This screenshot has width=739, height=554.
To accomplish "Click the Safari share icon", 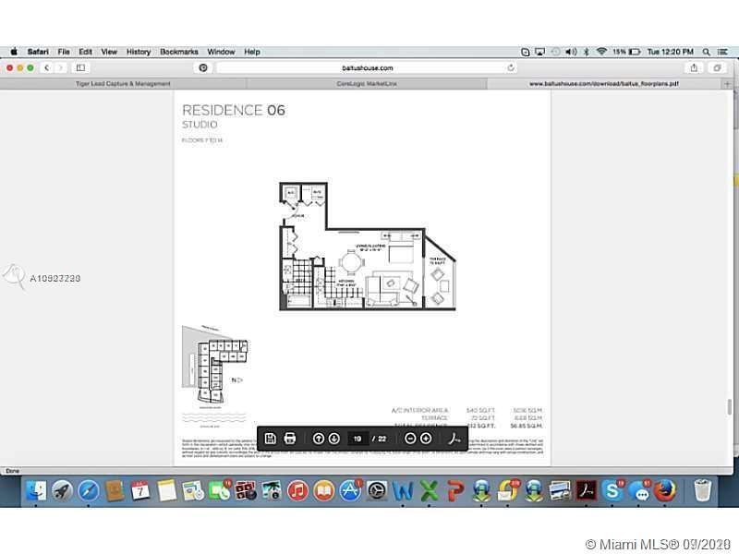I will coord(694,67).
